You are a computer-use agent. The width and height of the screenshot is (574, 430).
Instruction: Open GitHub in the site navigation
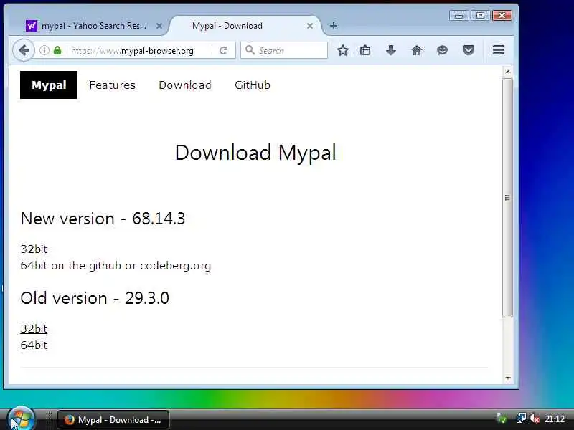253,85
